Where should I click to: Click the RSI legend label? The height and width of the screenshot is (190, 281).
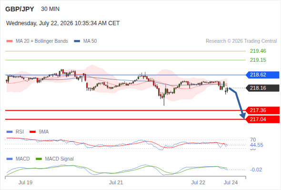pyautogui.click(x=20, y=132)
